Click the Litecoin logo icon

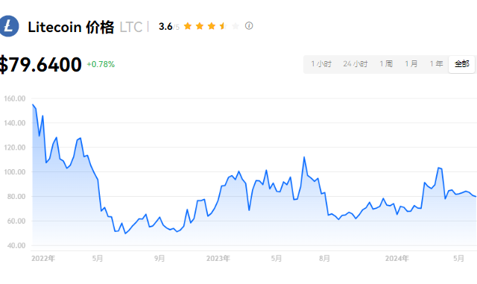pos(8,26)
